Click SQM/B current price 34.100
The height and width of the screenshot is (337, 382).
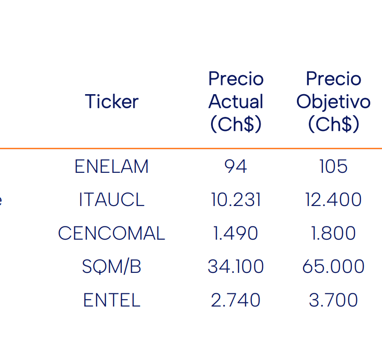point(236,267)
